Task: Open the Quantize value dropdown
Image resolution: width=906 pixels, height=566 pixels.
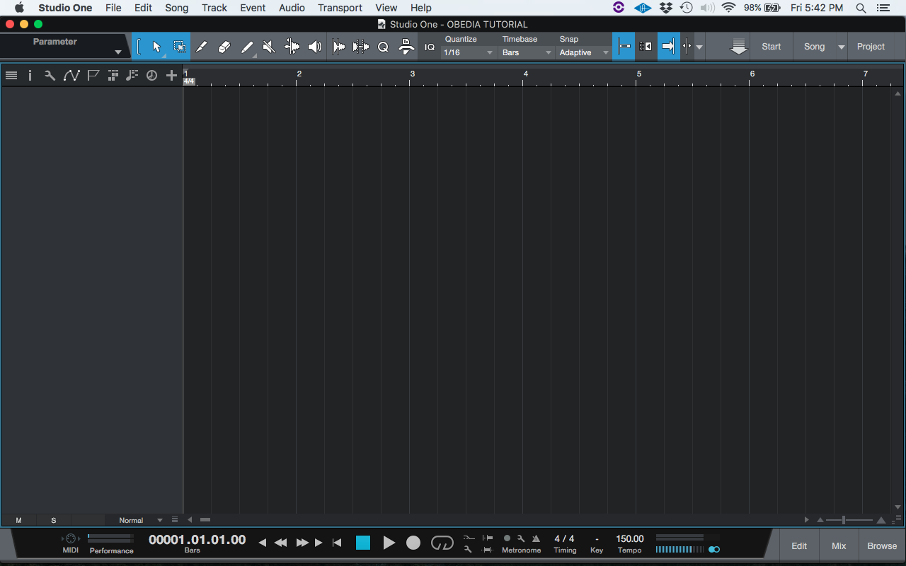Action: click(x=467, y=52)
